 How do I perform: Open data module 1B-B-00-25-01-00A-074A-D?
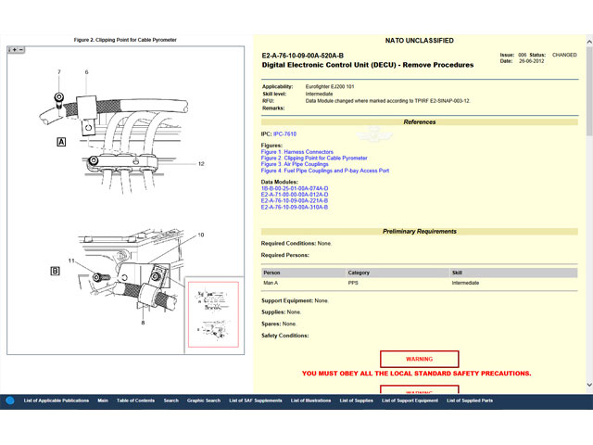[295, 188]
